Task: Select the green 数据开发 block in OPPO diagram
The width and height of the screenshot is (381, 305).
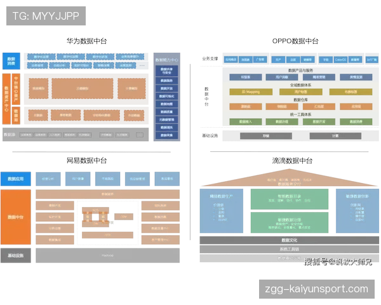Action: (319, 121)
